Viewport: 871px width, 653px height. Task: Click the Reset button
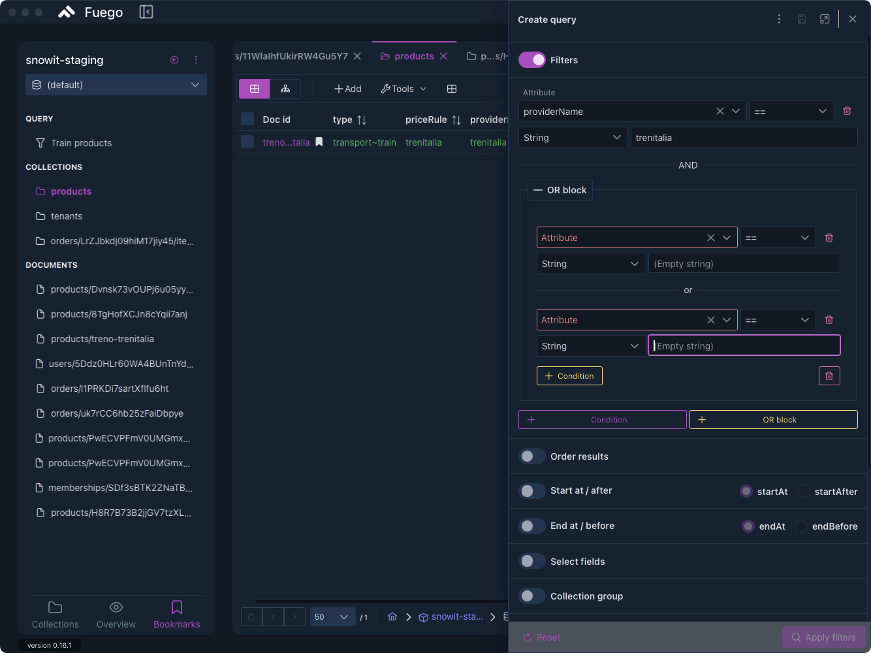[543, 637]
